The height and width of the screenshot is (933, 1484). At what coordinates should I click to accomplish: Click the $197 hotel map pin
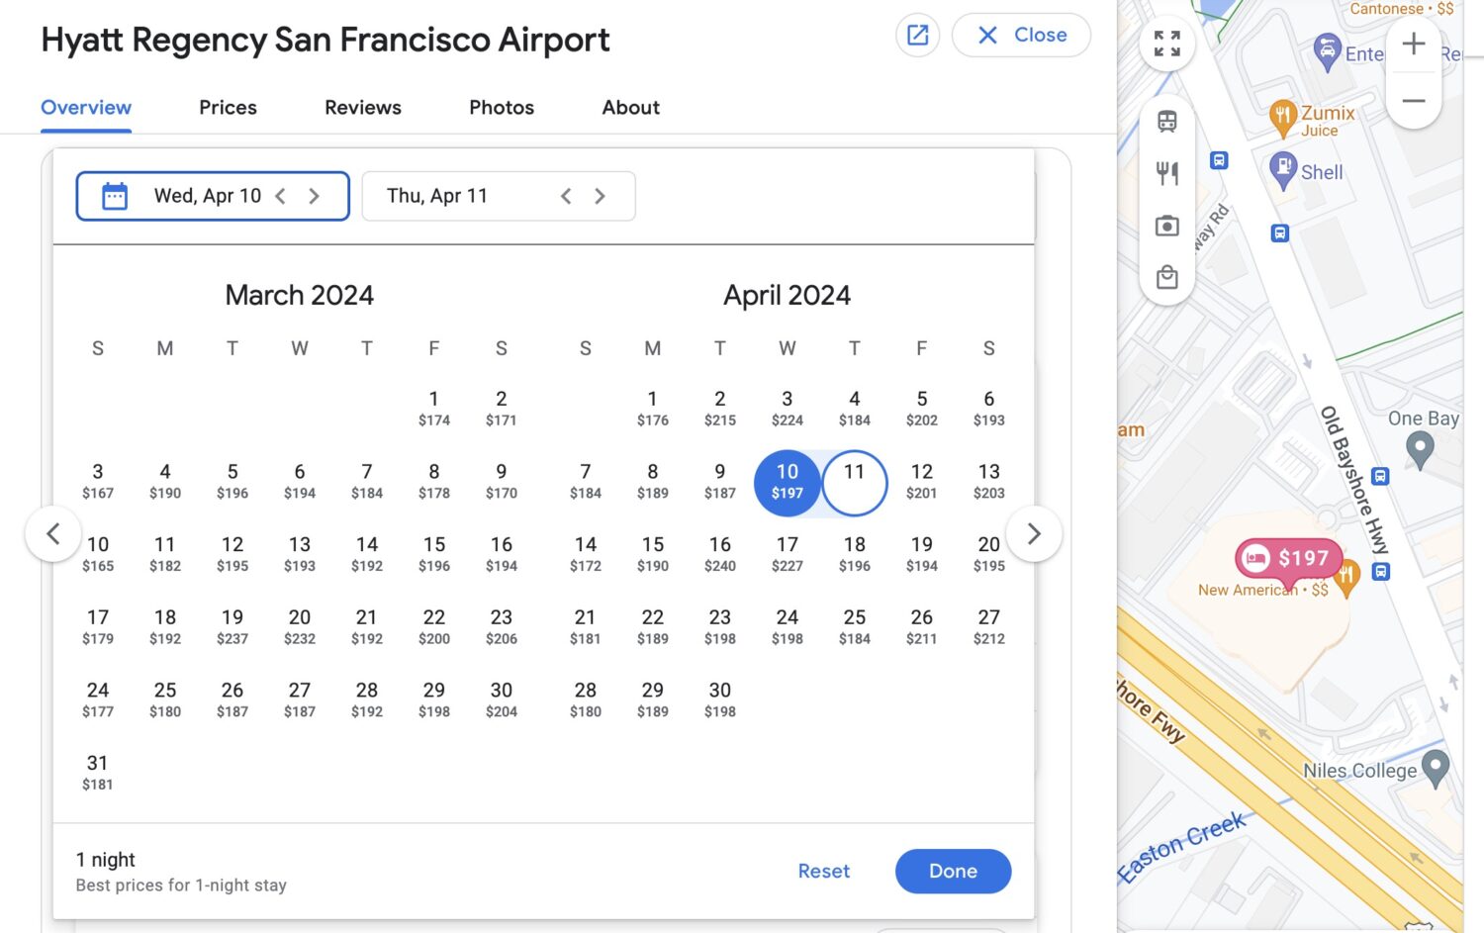click(1288, 558)
